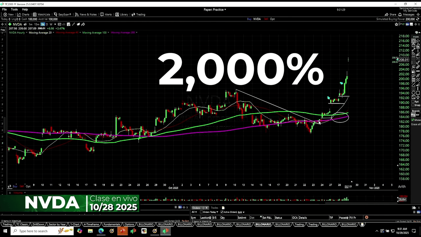Launch EasyScan from the toolbar

tap(62, 14)
